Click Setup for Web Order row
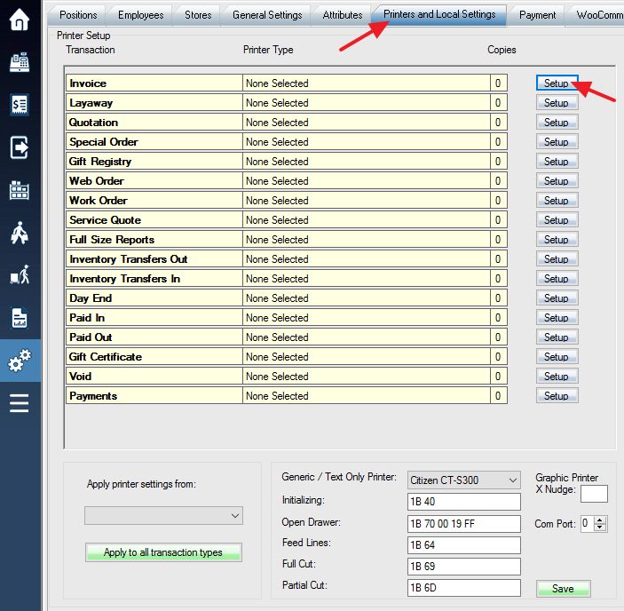Viewport: 624px width, 611px height. click(557, 180)
